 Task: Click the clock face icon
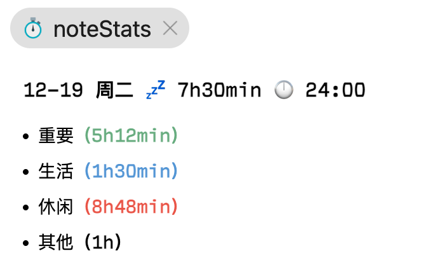pos(283,90)
